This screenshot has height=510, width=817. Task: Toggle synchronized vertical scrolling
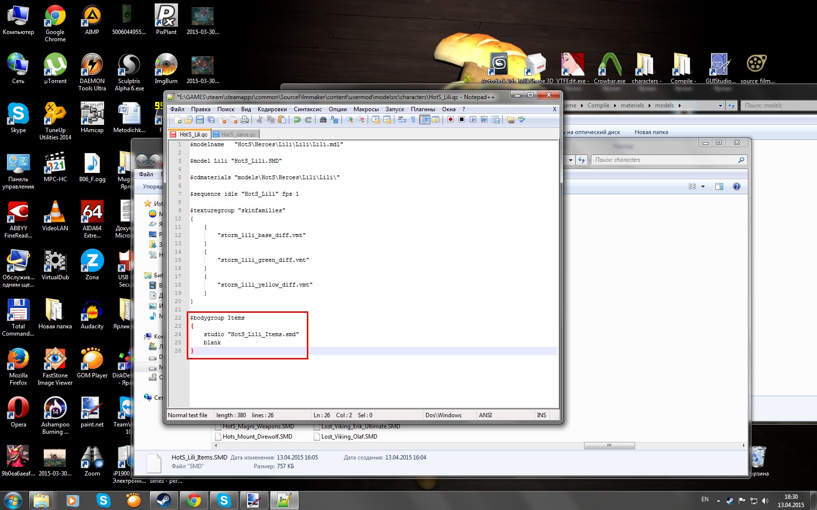(x=376, y=120)
